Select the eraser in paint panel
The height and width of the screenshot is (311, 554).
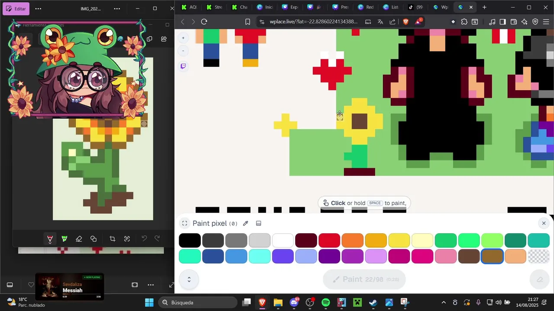tap(539, 279)
